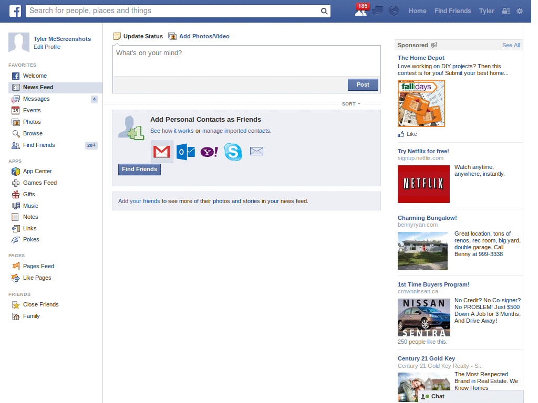Select the Update Status tab
The width and height of the screenshot is (538, 403).
tap(138, 36)
